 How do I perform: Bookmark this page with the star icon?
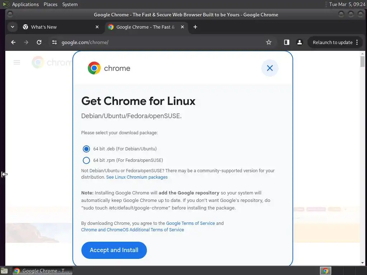coord(269,42)
